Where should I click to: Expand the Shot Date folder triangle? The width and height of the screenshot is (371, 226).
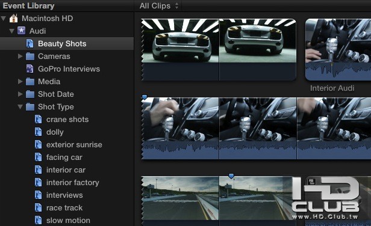[20, 94]
